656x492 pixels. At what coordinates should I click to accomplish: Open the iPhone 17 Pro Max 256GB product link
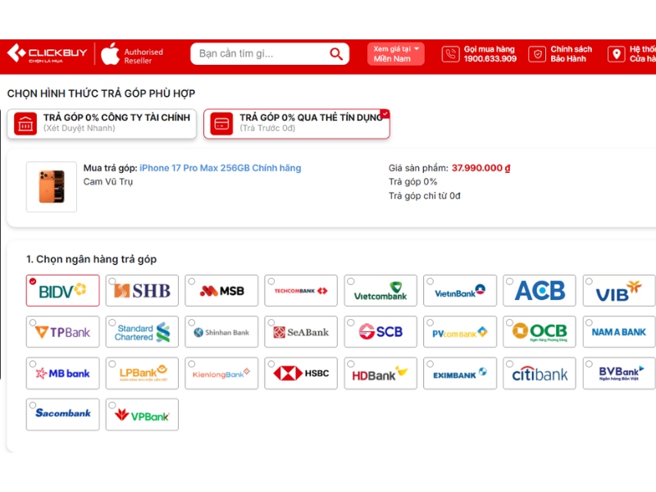[220, 168]
